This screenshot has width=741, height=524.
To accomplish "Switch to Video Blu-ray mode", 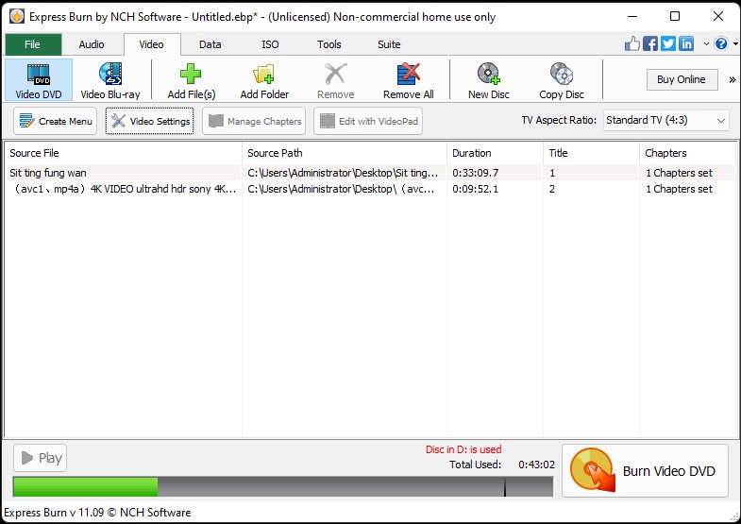I will pyautogui.click(x=110, y=79).
